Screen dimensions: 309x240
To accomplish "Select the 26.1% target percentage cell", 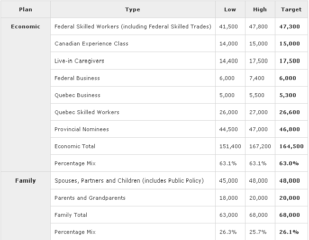I will click(x=291, y=232).
